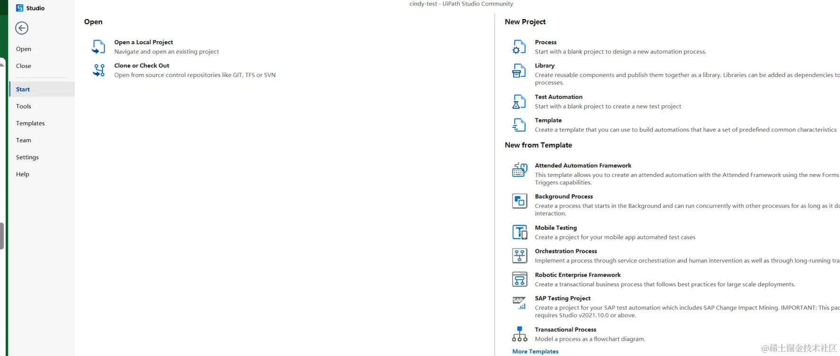The width and height of the screenshot is (840, 356).
Task: Click 'Navigate and open an existing project' description
Action: (x=167, y=52)
